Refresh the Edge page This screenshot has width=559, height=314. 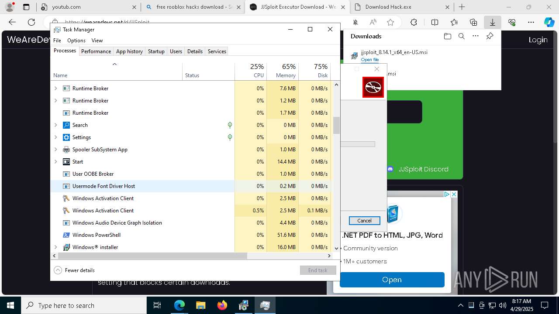click(31, 22)
